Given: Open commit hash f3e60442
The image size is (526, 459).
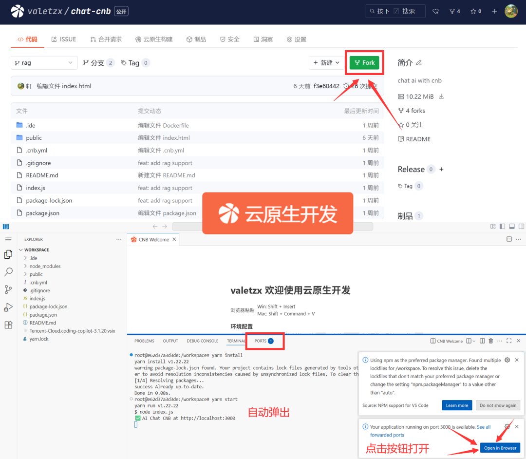Looking at the screenshot, I should coord(326,86).
